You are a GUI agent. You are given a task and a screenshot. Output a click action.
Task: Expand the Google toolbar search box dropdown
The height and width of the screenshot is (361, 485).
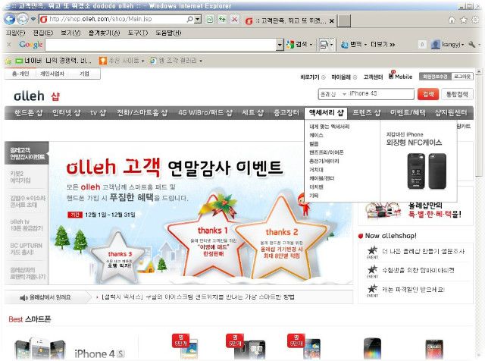tap(280, 45)
